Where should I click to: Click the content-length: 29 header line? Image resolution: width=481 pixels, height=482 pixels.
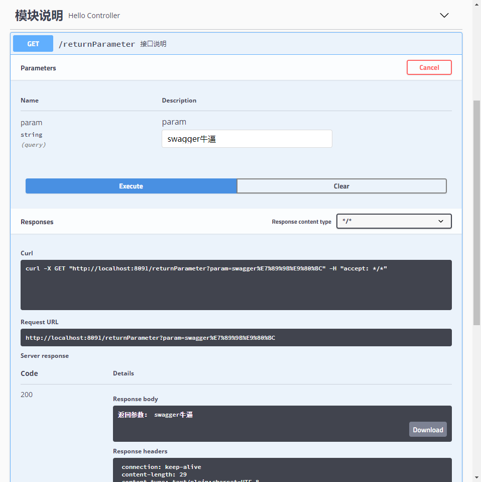coord(154,474)
